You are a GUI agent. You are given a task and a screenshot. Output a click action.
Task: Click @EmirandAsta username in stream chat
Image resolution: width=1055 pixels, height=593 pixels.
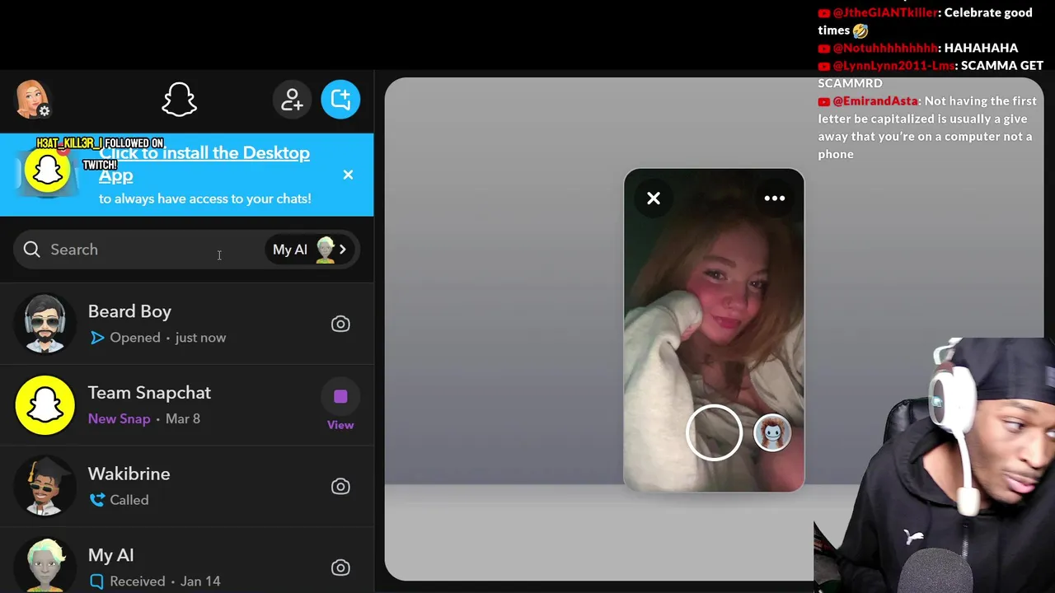[x=875, y=100]
